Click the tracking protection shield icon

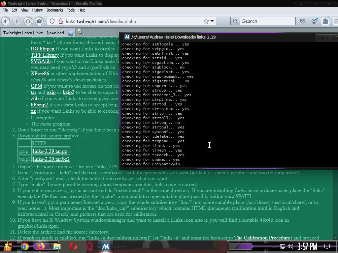tap(52, 21)
